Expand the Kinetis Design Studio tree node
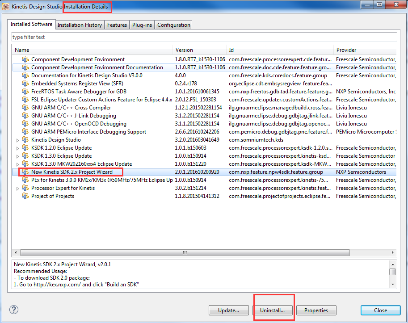Viewport: 408px width, 323px height. point(17,140)
